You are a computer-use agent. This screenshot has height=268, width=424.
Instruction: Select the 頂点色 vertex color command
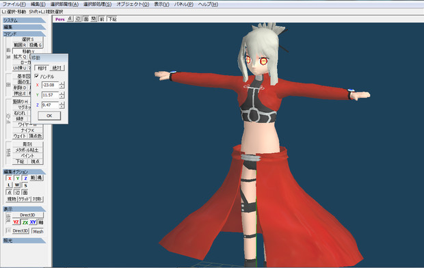(x=36, y=136)
